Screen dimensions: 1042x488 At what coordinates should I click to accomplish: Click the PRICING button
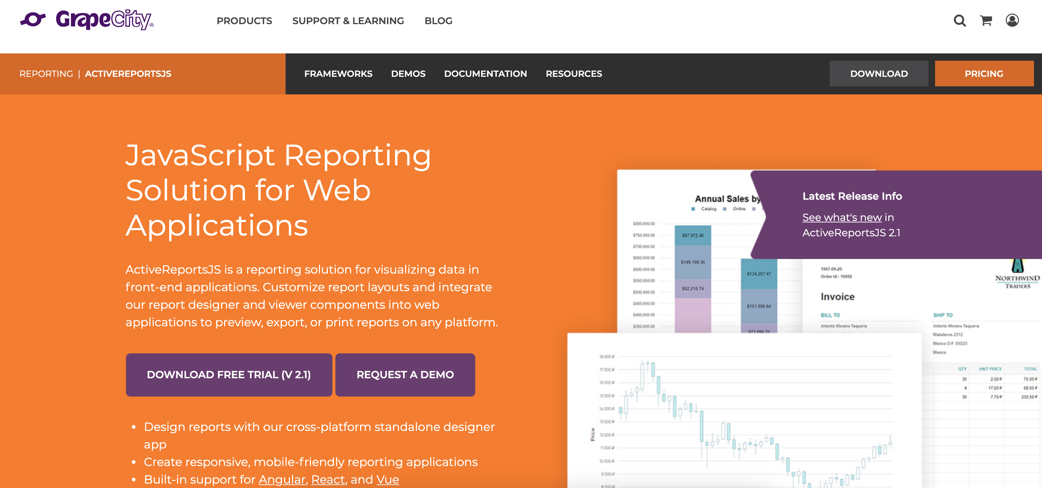click(x=984, y=74)
